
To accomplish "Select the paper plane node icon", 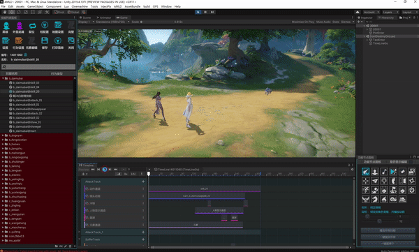I will coord(375,181).
